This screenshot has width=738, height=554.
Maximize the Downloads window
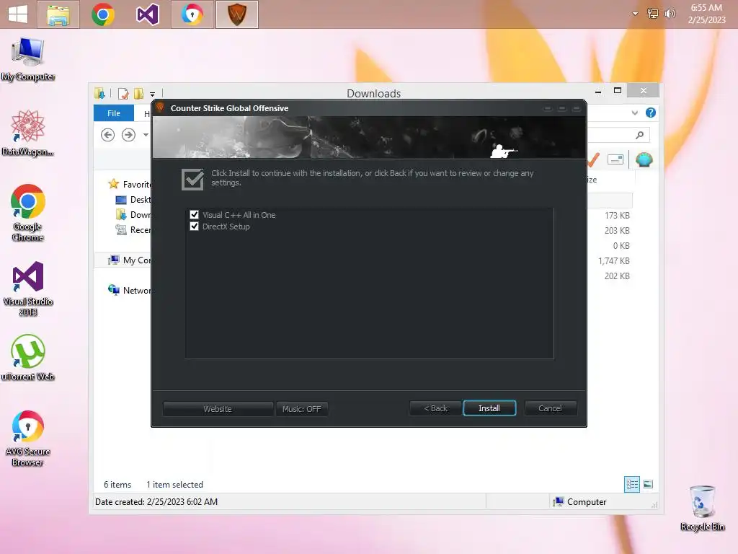pos(618,90)
